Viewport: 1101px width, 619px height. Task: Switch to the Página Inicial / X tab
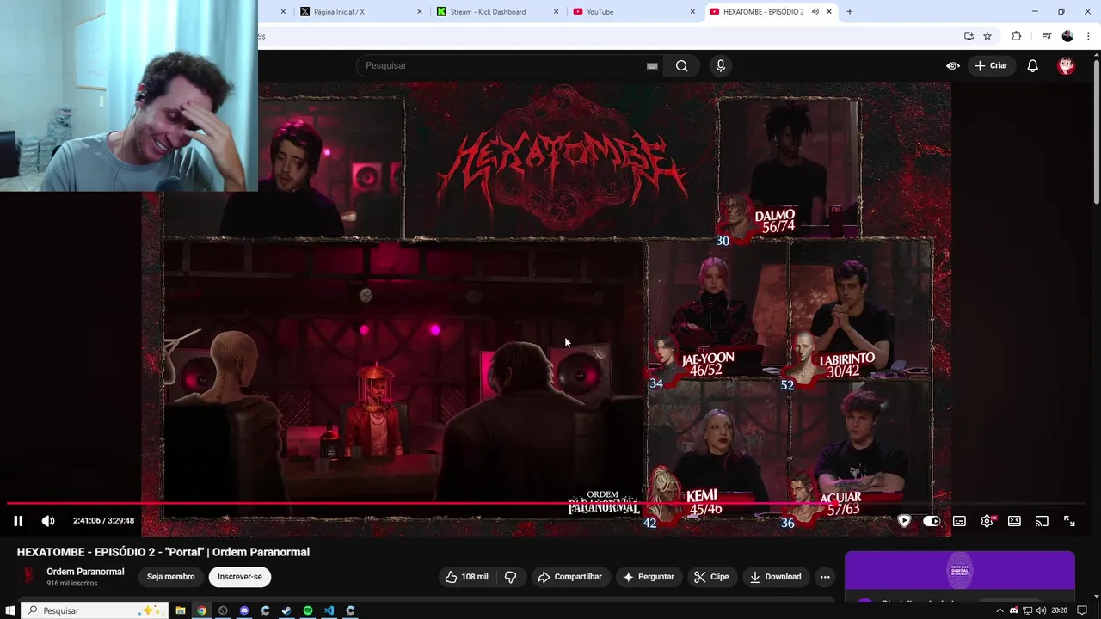[x=359, y=11]
